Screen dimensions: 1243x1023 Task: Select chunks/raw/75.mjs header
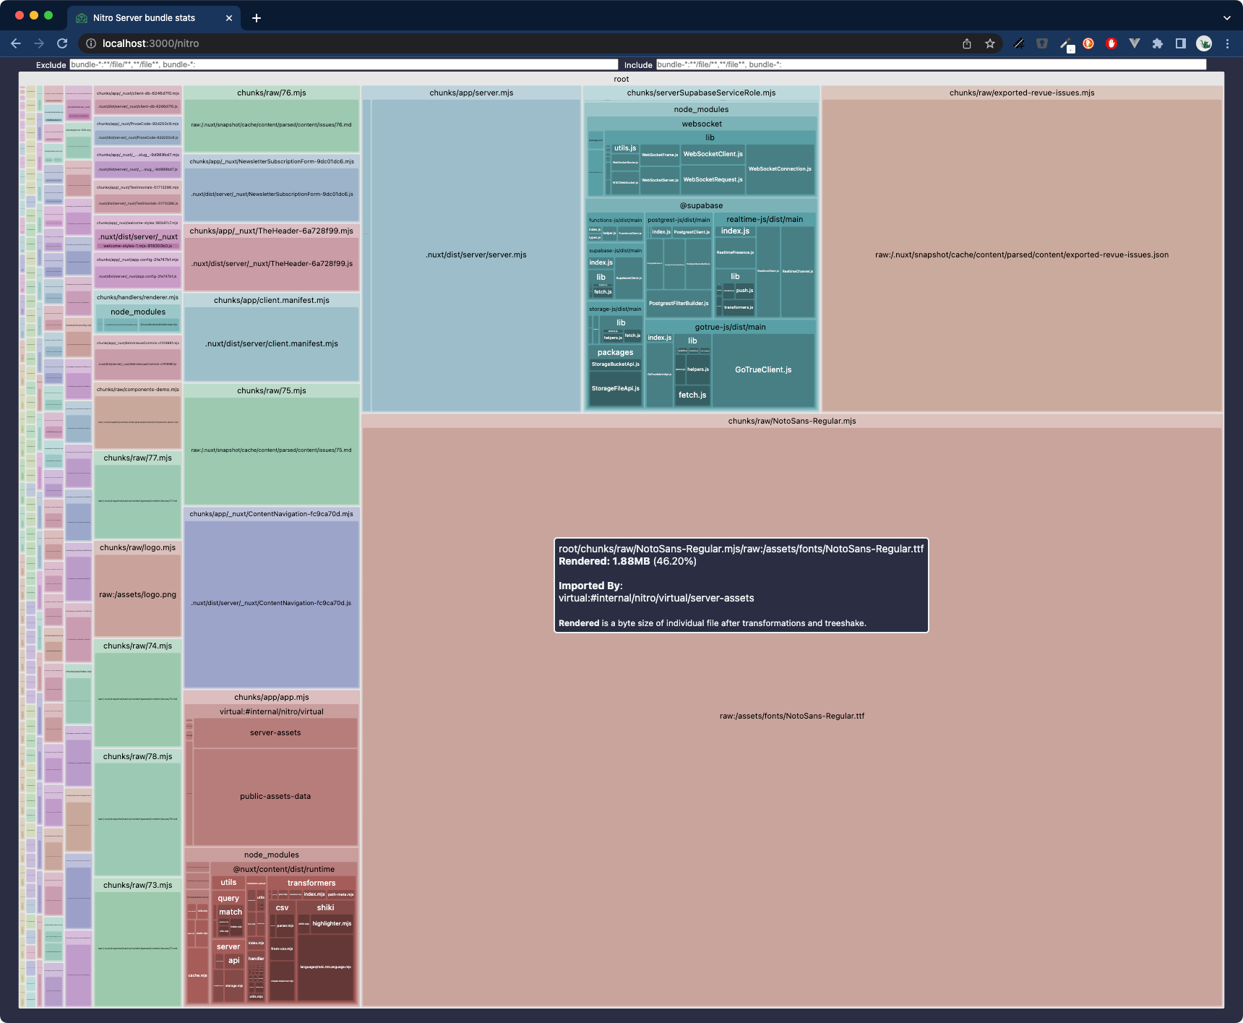tap(272, 390)
